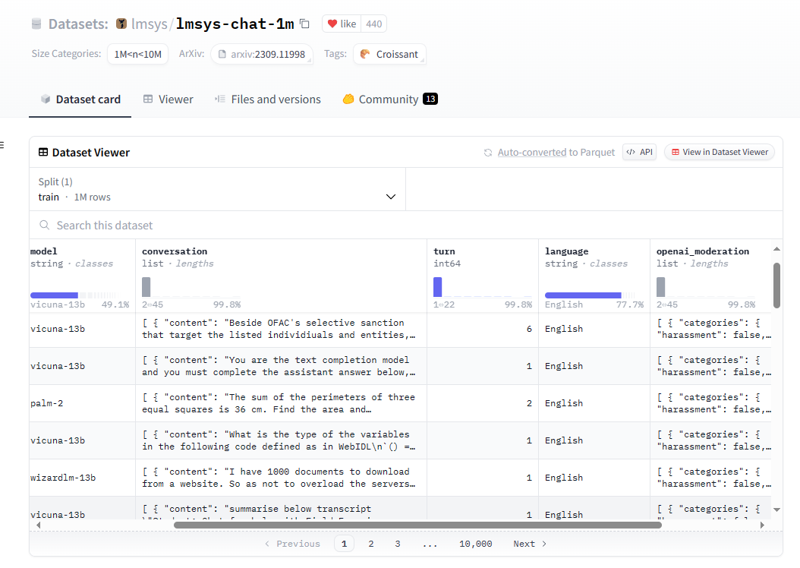Click the pagination ellipsis
The width and height of the screenshot is (800, 568).
click(430, 544)
